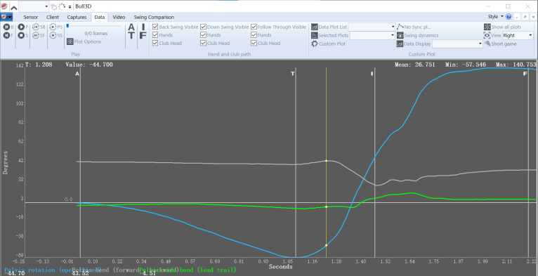Open the Selected Plots dropdown

click(x=373, y=35)
